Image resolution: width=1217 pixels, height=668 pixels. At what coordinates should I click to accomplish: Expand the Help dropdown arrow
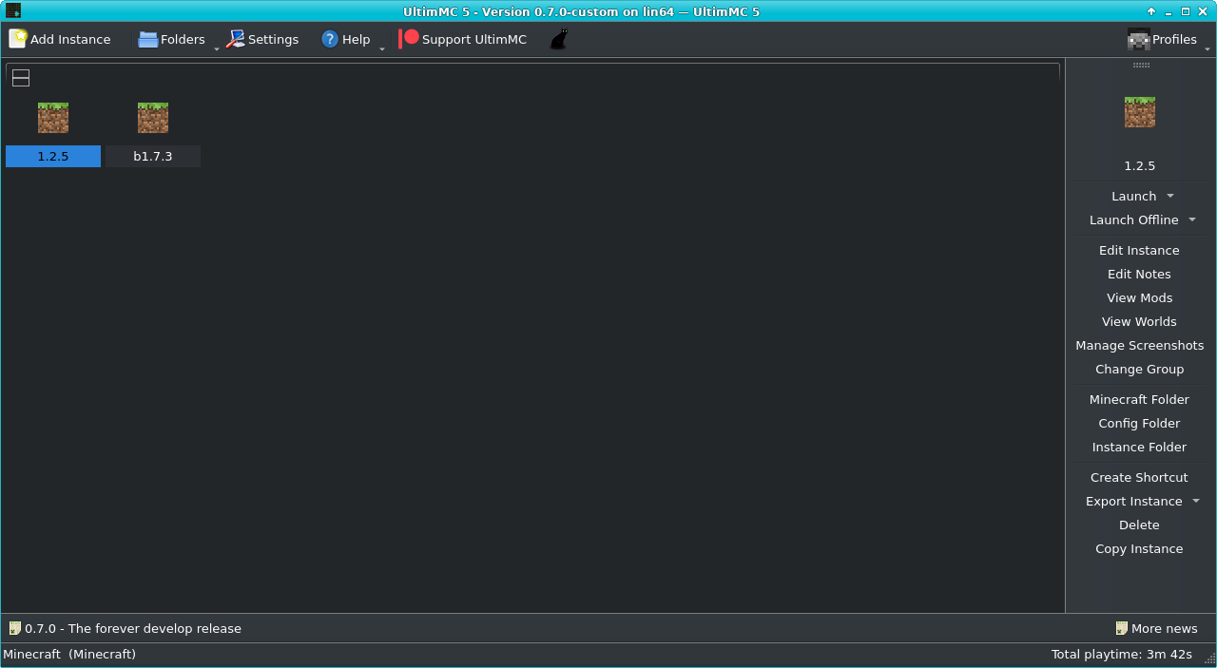(382, 48)
